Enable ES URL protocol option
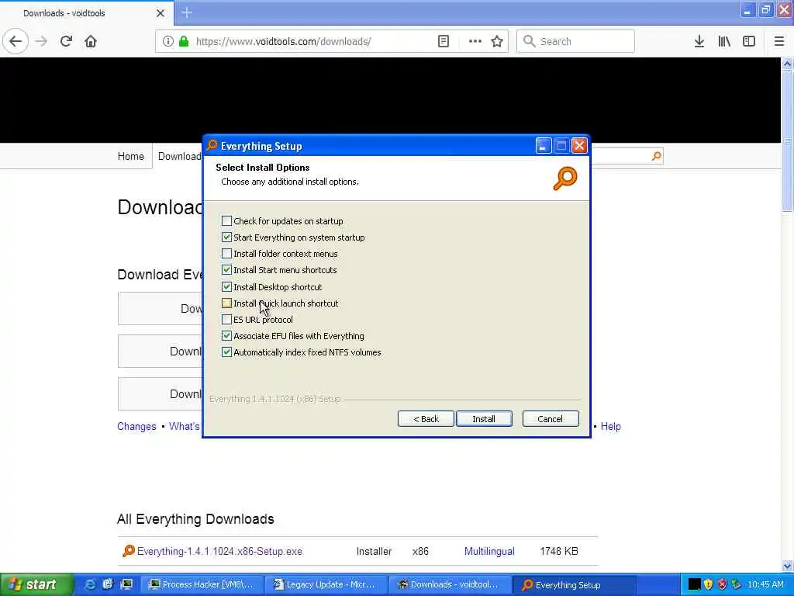Viewport: 794px width, 596px height. [227, 320]
